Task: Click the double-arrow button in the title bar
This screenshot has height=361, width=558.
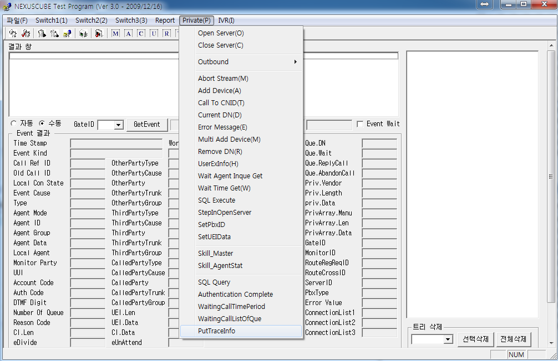Action: point(485,4)
